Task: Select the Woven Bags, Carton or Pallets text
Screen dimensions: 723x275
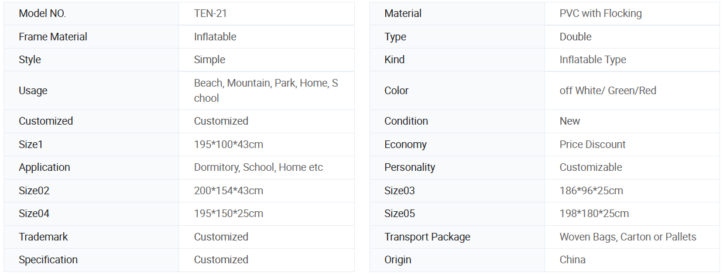Action: coord(628,237)
